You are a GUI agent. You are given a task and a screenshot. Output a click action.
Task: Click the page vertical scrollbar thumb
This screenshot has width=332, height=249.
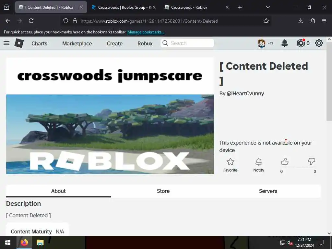(329, 81)
